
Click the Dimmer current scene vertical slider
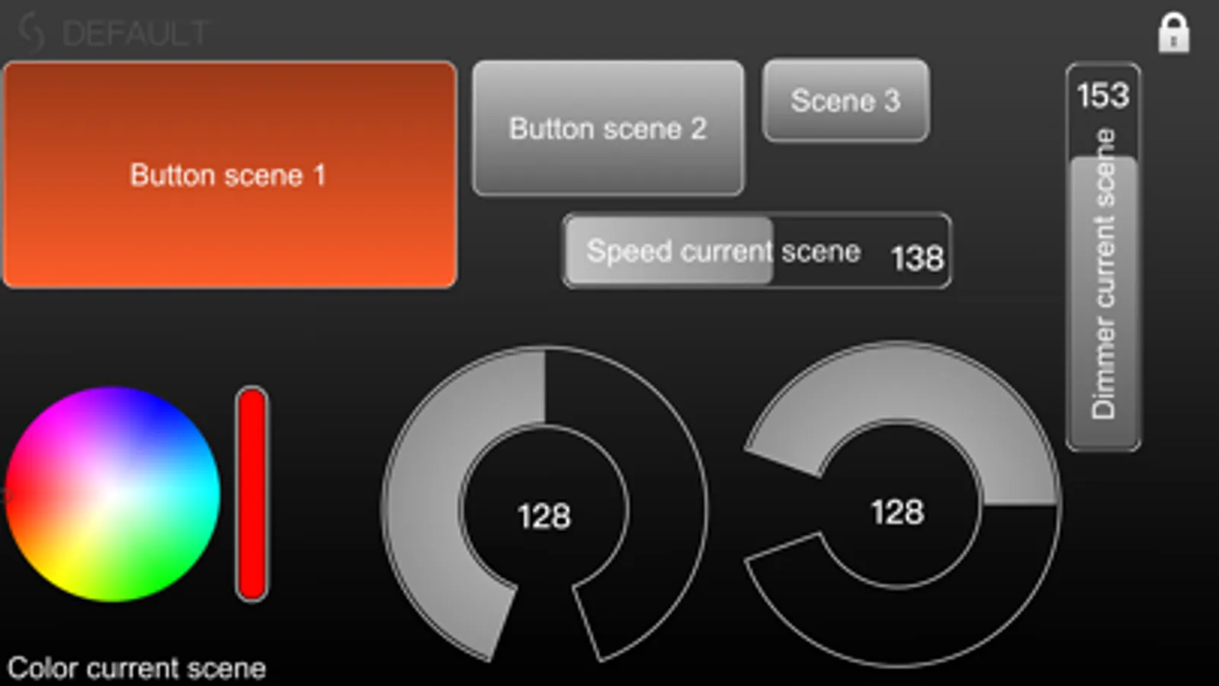(x=1103, y=290)
